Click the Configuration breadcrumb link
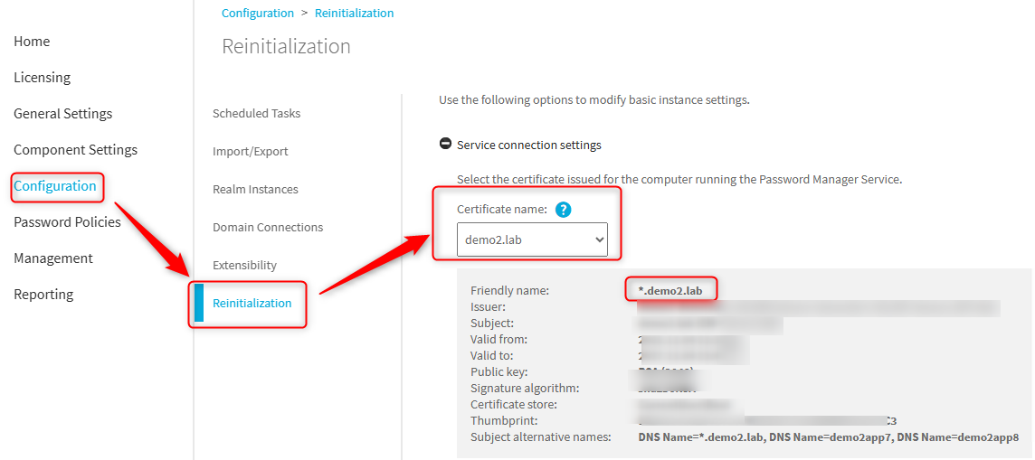 (x=258, y=14)
